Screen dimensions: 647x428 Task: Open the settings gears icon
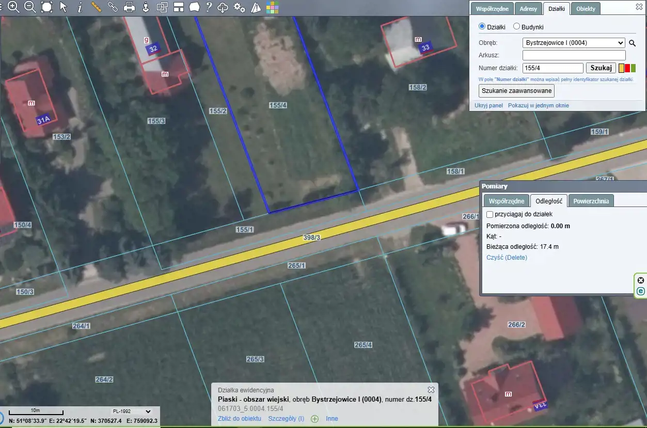click(x=239, y=7)
